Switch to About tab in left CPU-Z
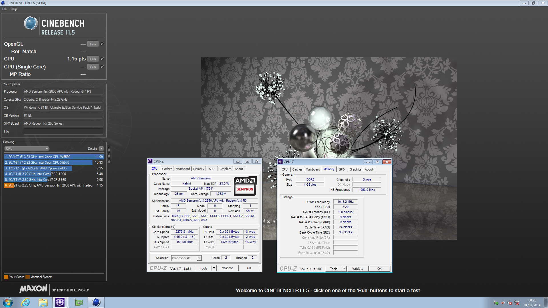Screen dimensions: 548x308 coord(239,169)
